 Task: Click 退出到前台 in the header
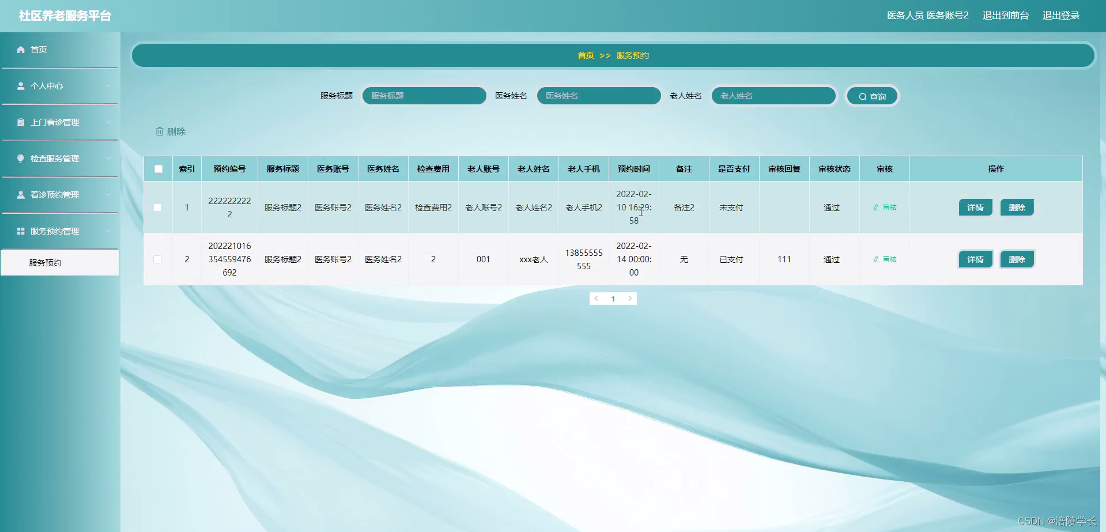tap(1005, 16)
